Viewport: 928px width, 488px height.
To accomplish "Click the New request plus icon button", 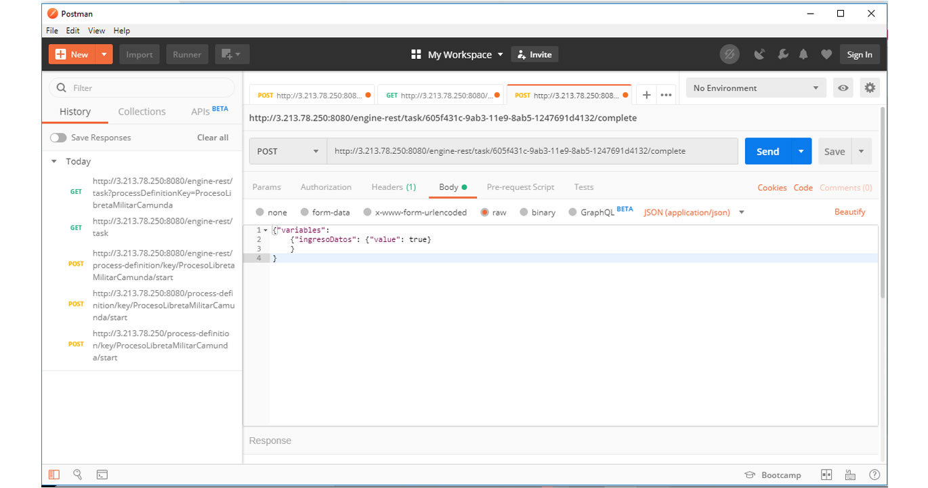I will pos(72,54).
